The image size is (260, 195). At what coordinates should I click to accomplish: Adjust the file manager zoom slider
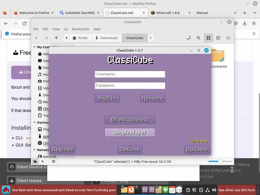(x=220, y=161)
